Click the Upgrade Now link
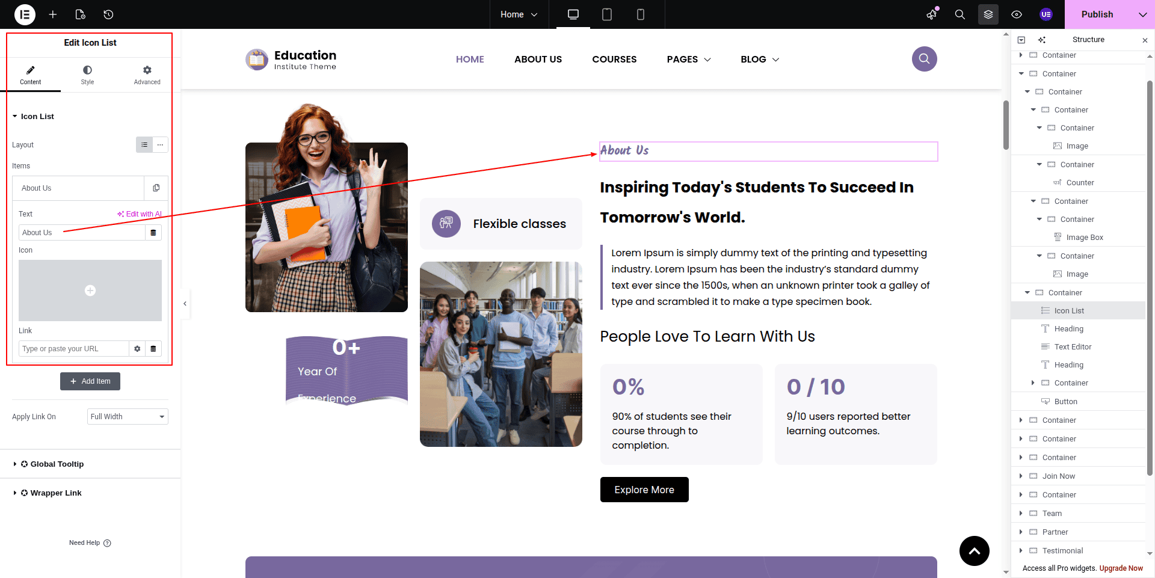 click(x=1121, y=568)
